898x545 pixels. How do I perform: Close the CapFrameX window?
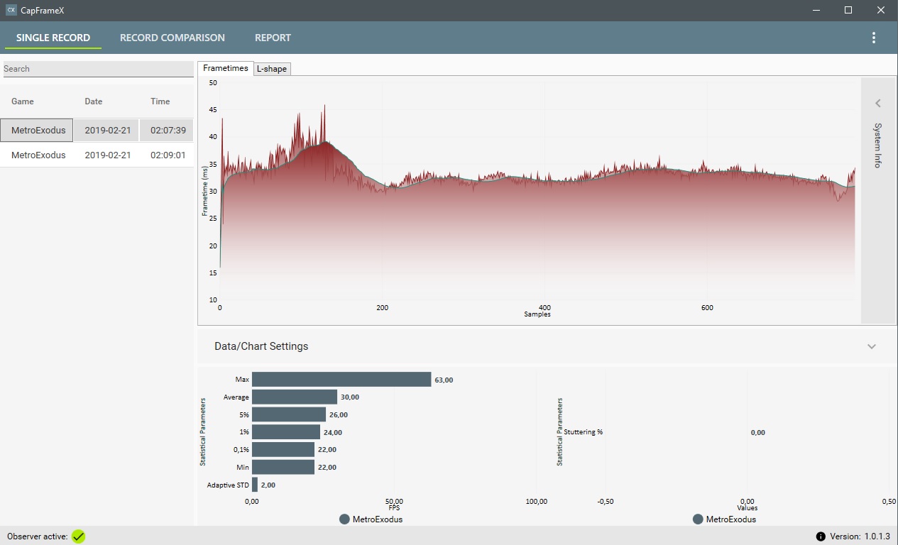point(881,10)
